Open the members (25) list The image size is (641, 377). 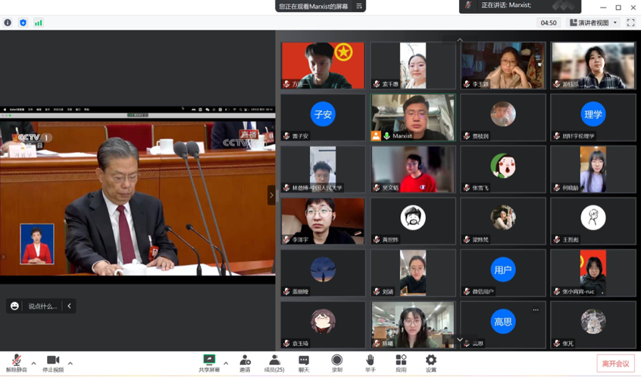pyautogui.click(x=274, y=361)
